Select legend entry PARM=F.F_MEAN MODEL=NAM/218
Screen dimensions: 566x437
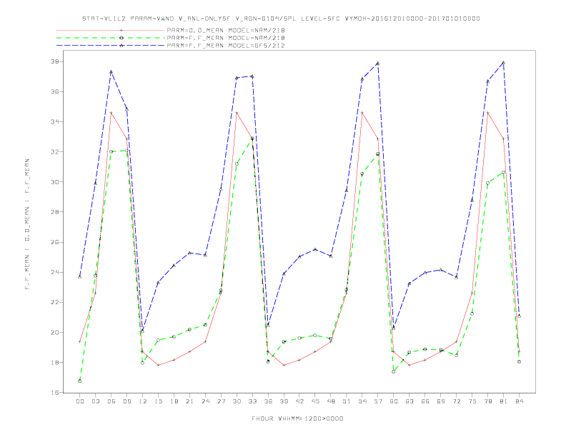click(226, 38)
